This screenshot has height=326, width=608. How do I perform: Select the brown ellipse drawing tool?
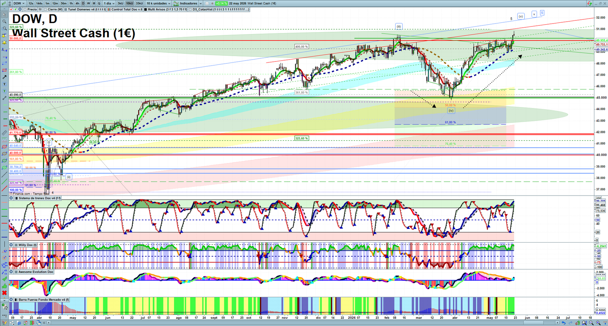coord(5,153)
